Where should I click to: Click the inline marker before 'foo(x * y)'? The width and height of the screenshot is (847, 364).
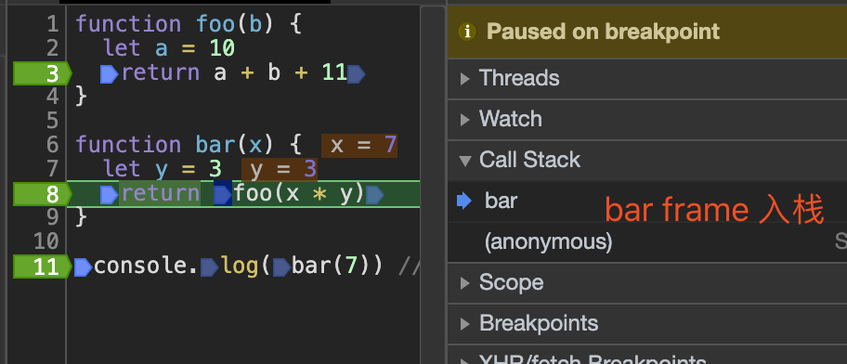pos(223,195)
